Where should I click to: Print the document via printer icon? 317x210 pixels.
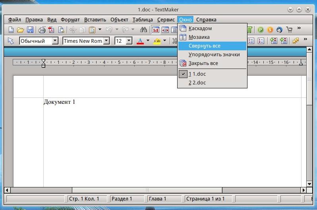42,30
